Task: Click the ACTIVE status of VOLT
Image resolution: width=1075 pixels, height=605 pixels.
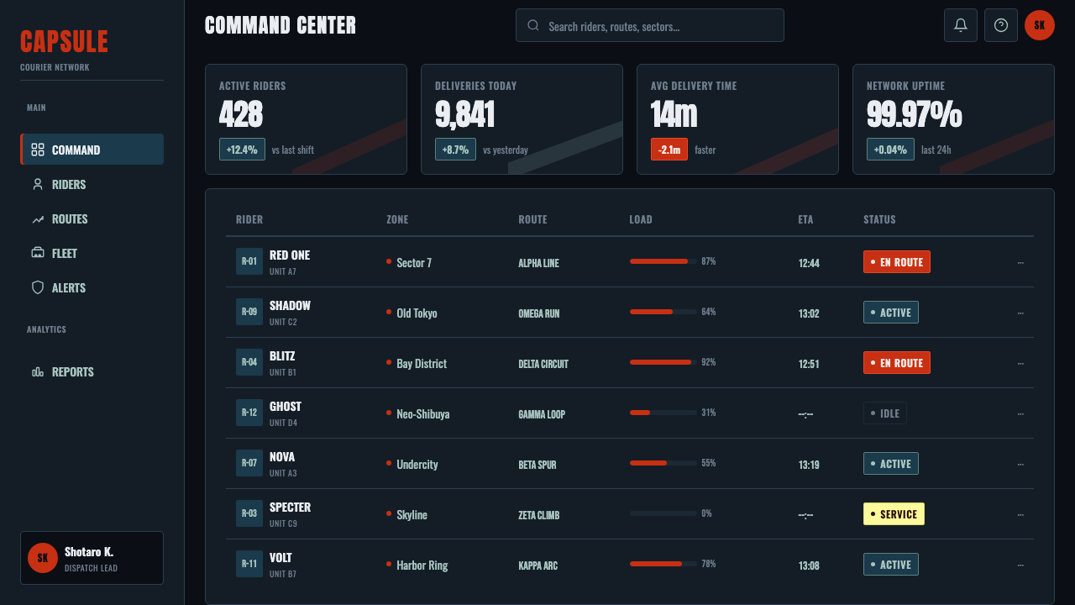Action: pyautogui.click(x=891, y=565)
